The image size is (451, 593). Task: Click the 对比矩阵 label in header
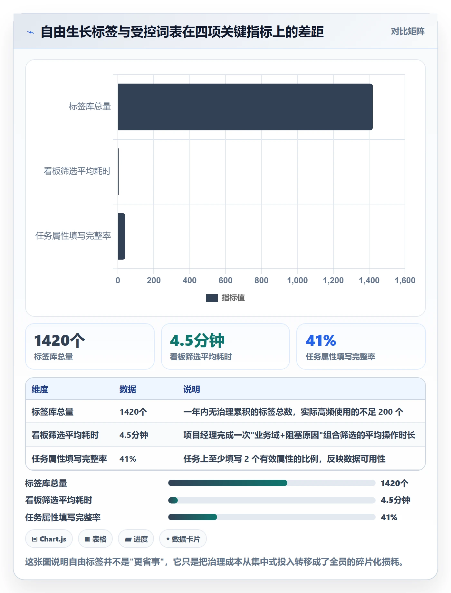(408, 31)
